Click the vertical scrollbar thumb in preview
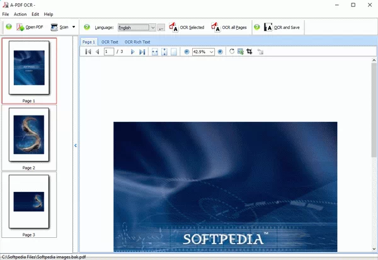378x260 pixels. [x=374, y=110]
